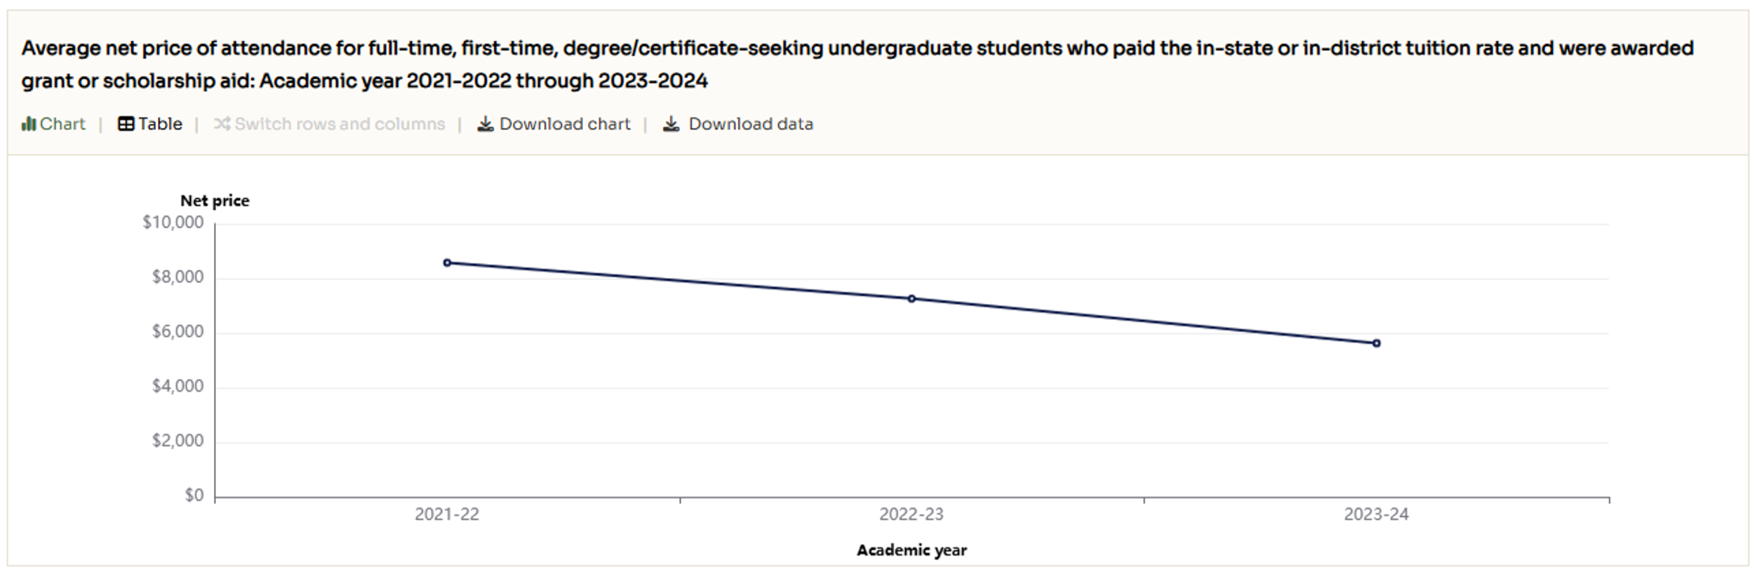1757x581 pixels.
Task: Click the 2021-22 data point on the line
Action: click(447, 263)
